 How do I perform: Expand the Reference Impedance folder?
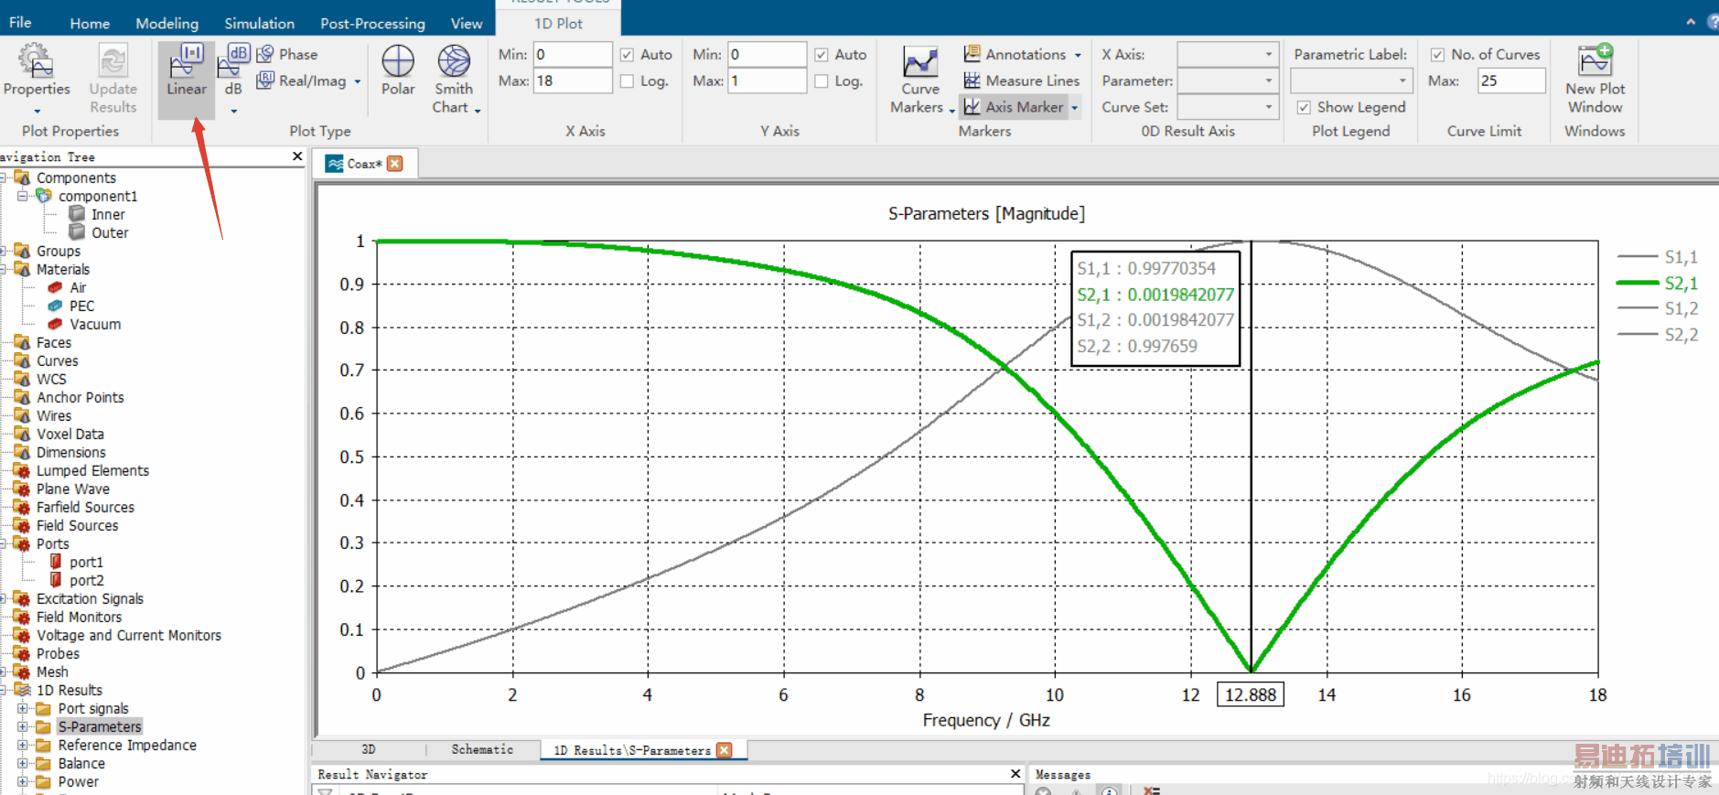22,745
